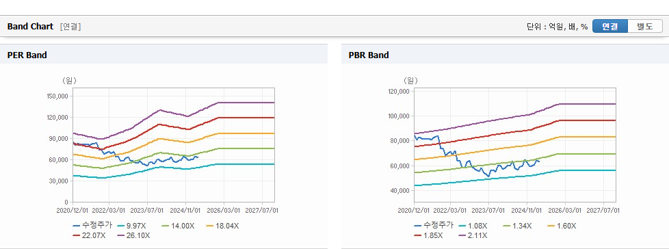Click the [연결] label beside Band Chart
The width and height of the screenshot is (669, 249).
pos(70,27)
